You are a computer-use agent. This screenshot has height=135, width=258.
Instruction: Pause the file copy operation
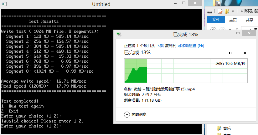coord(230,53)
